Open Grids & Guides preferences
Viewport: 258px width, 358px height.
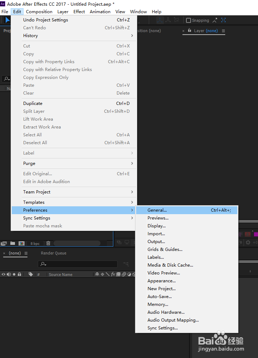(x=187, y=249)
